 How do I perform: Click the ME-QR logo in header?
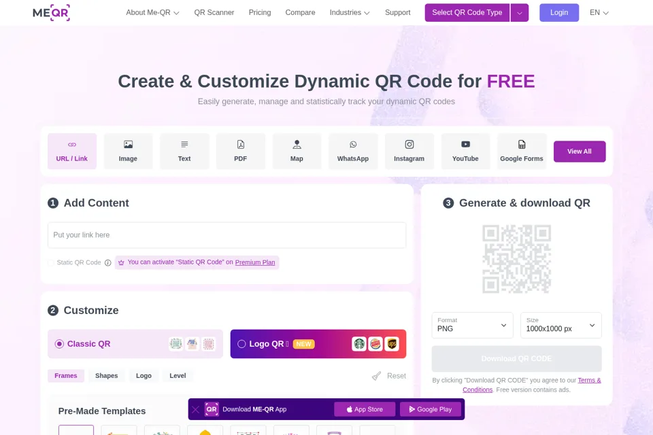[x=51, y=12]
